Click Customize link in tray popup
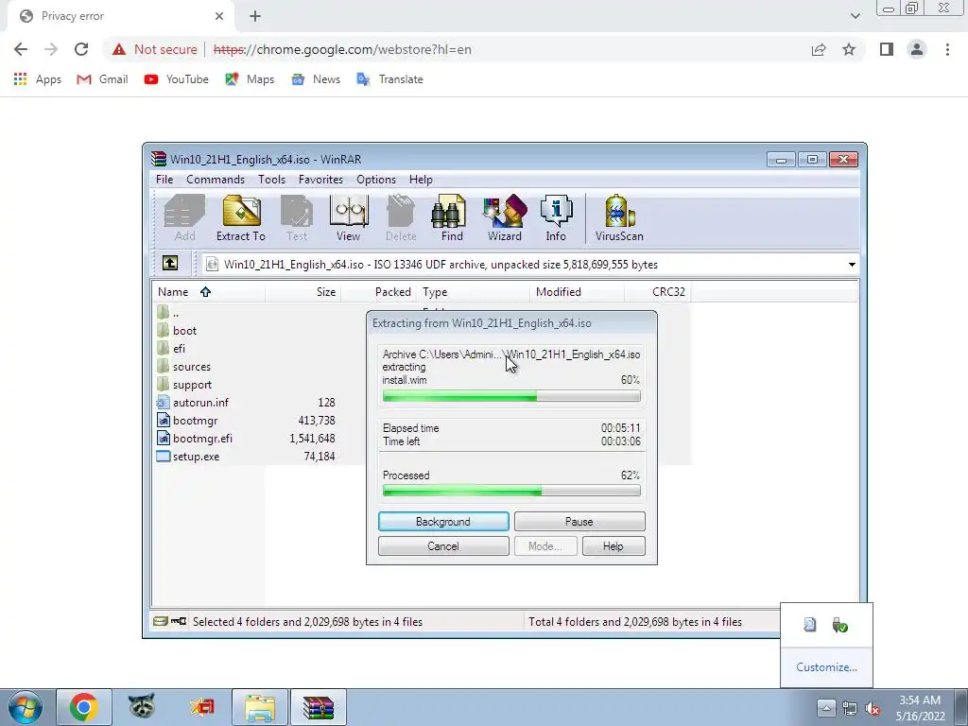The width and height of the screenshot is (968, 726). pos(826,666)
